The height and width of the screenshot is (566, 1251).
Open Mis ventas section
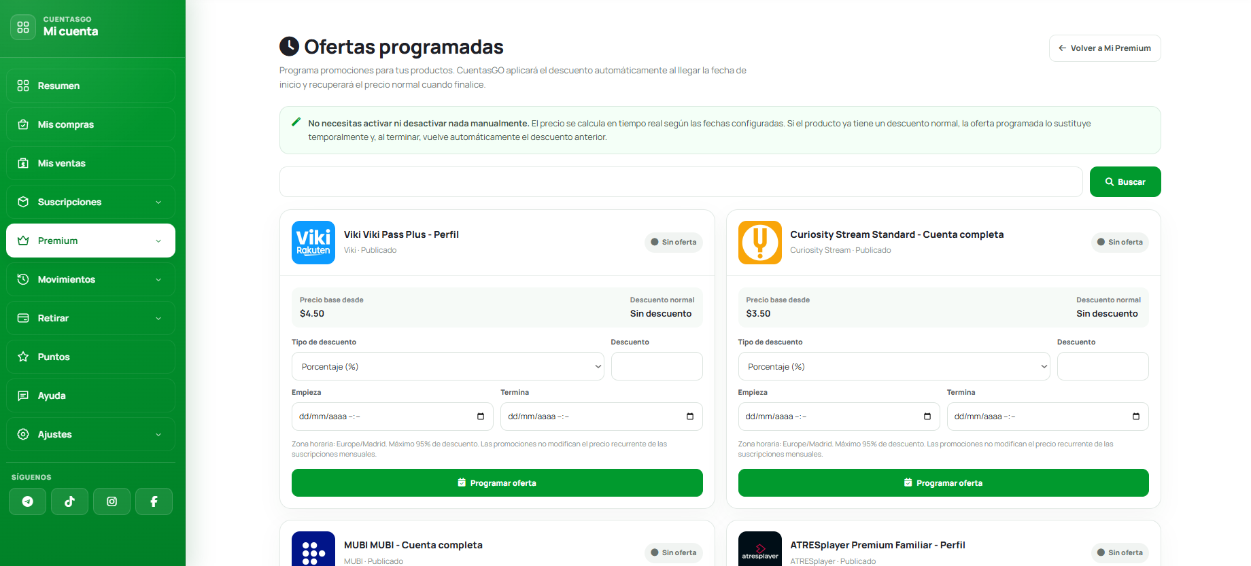[x=90, y=163]
